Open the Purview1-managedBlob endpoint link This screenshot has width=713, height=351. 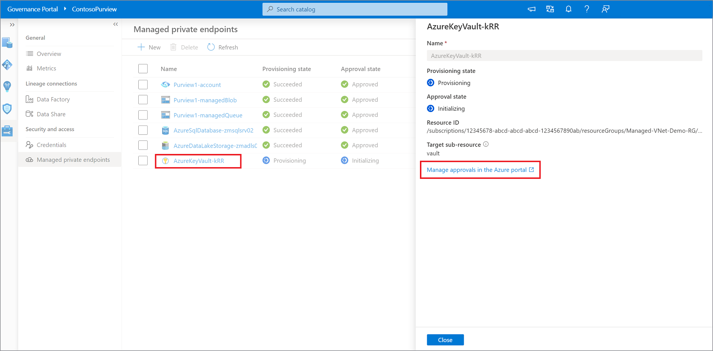tap(205, 100)
